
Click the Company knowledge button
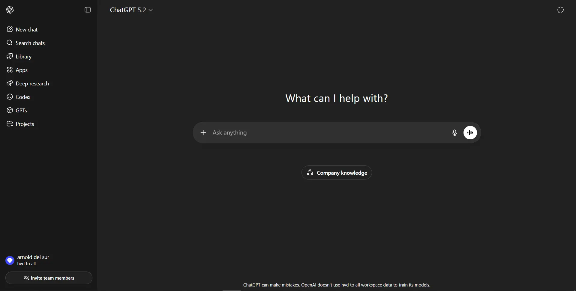pyautogui.click(x=337, y=173)
